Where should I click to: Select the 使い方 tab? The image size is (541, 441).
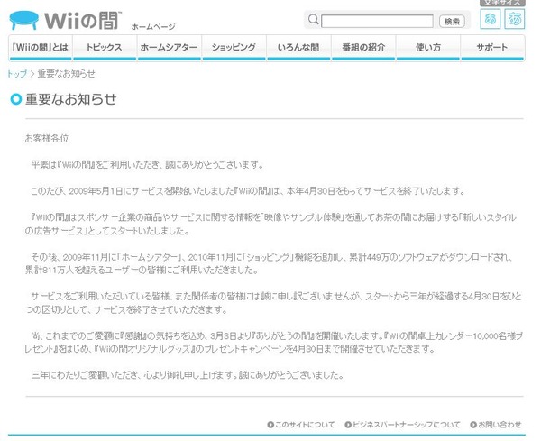tap(427, 48)
